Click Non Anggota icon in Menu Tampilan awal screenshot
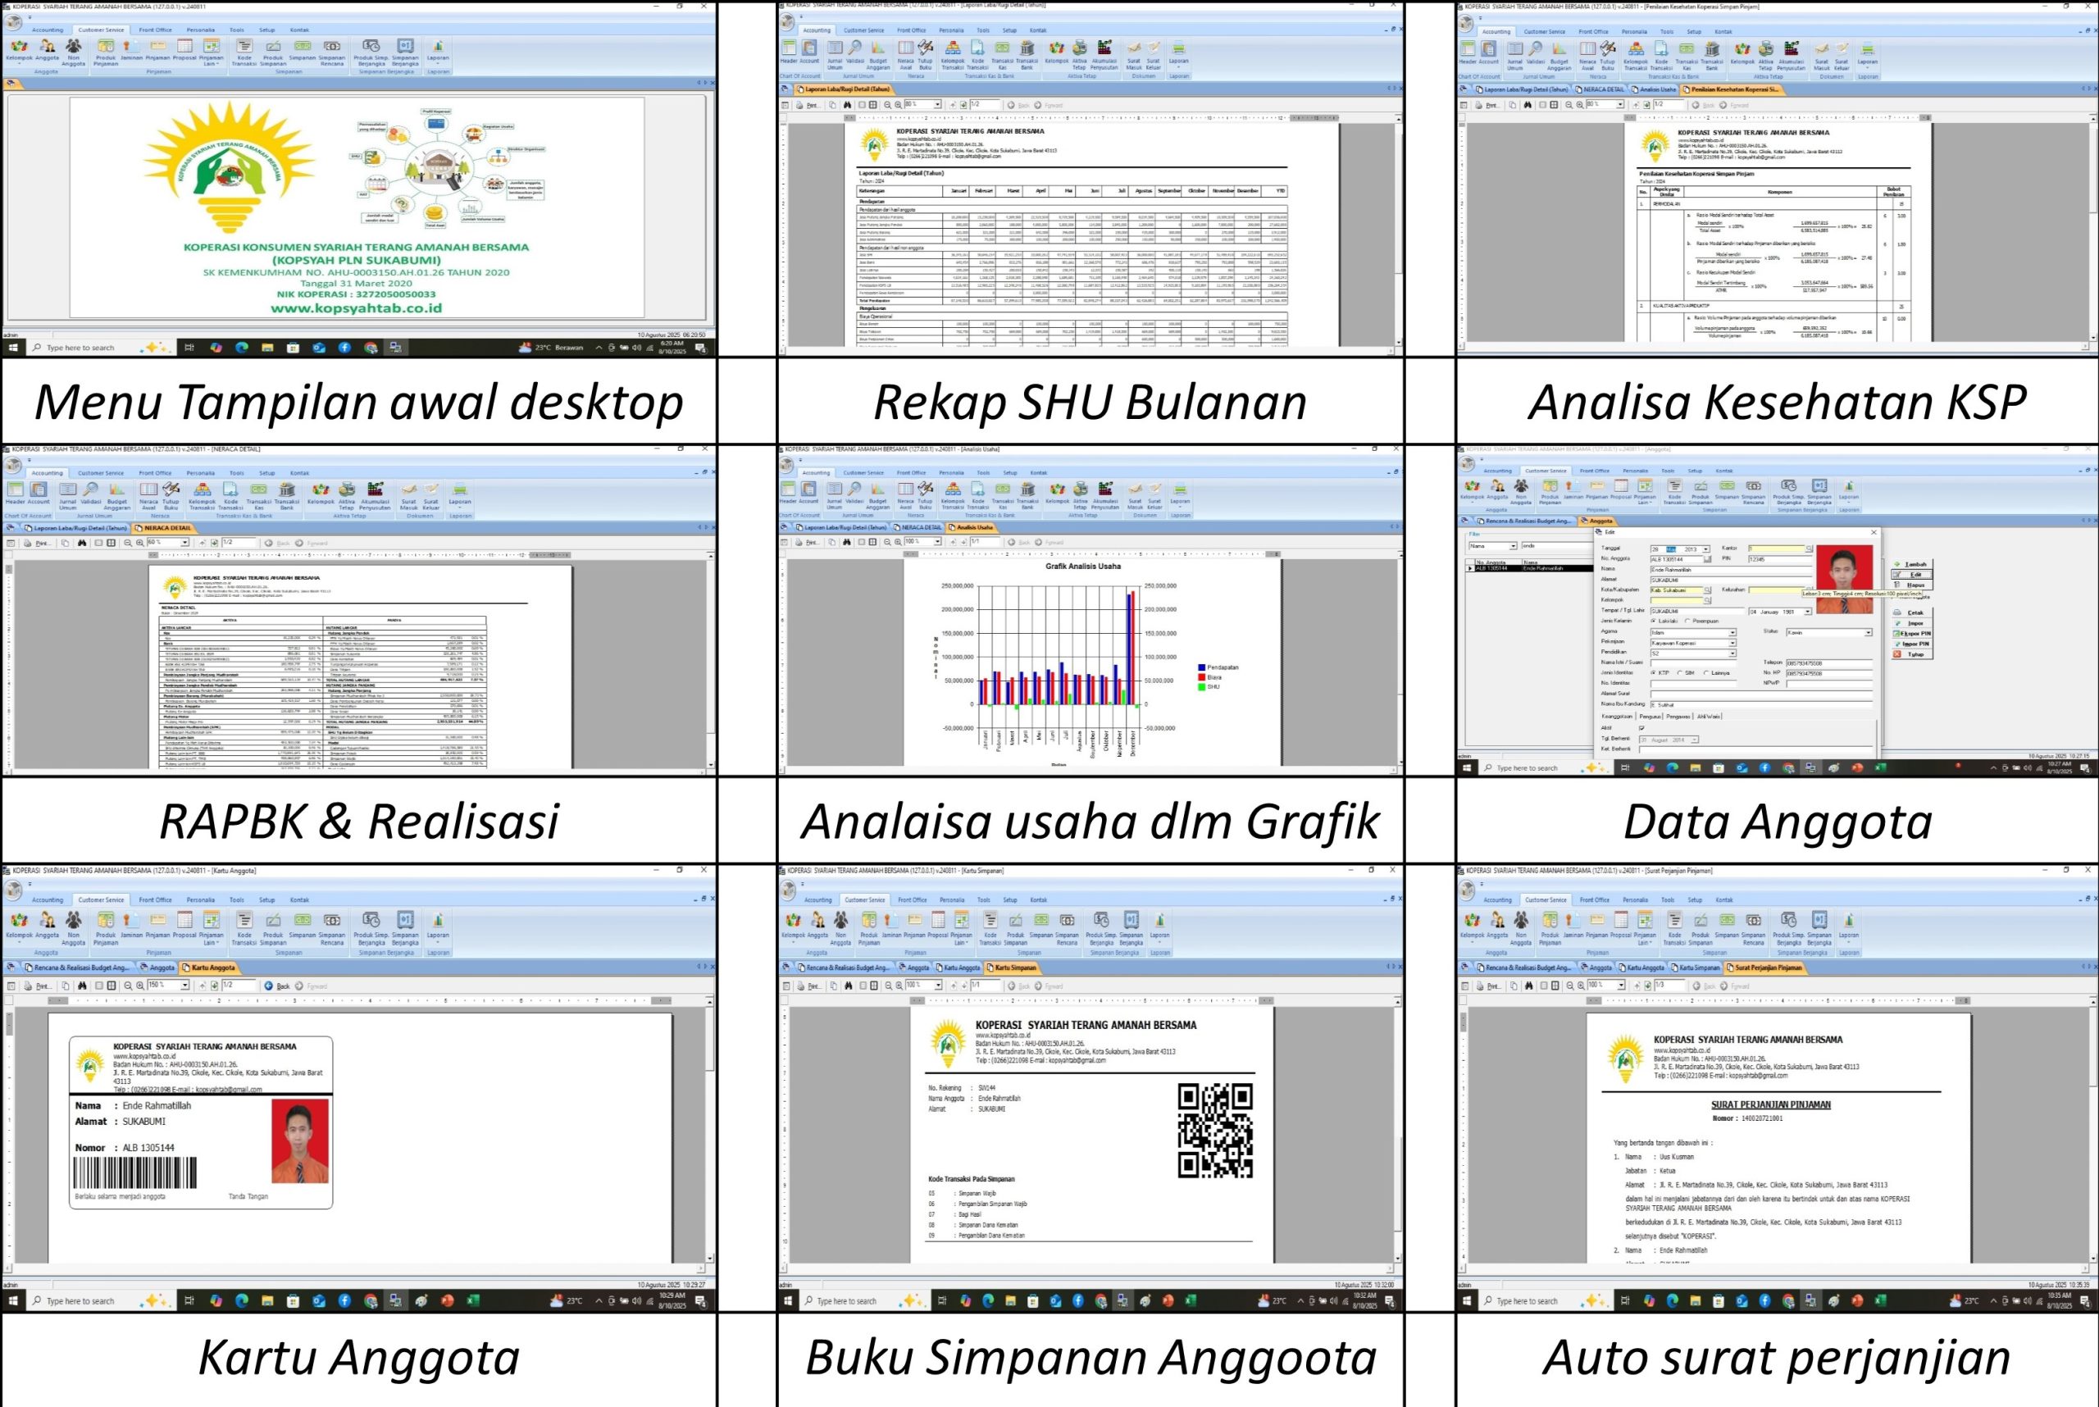 pyautogui.click(x=74, y=52)
